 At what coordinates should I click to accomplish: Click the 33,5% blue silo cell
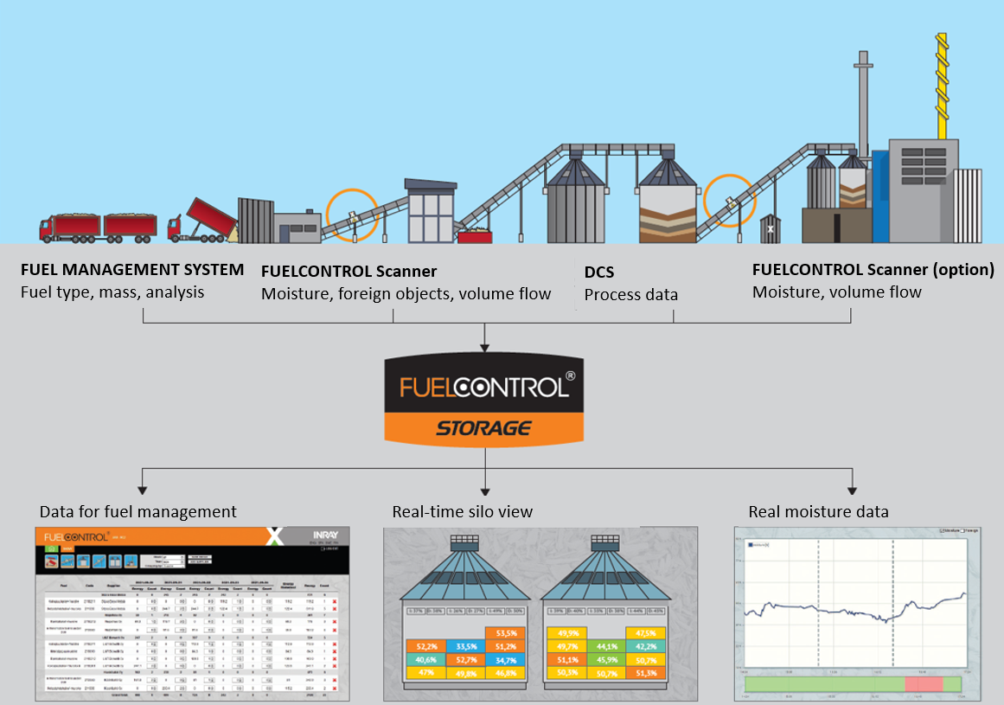[466, 647]
